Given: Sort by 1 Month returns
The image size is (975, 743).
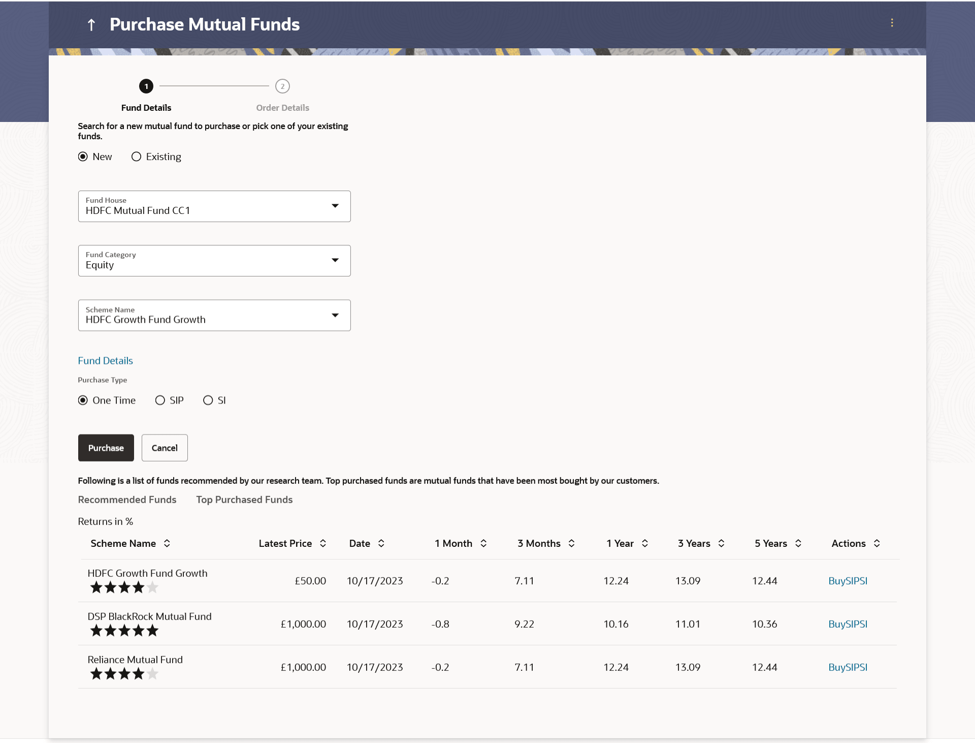Looking at the screenshot, I should tap(483, 543).
